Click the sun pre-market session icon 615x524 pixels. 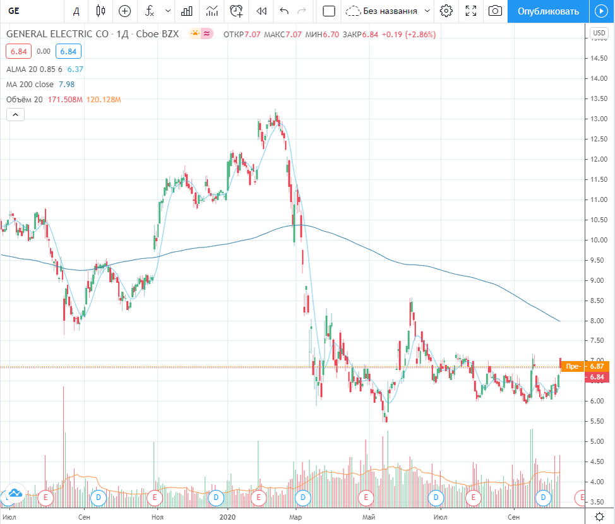(194, 33)
